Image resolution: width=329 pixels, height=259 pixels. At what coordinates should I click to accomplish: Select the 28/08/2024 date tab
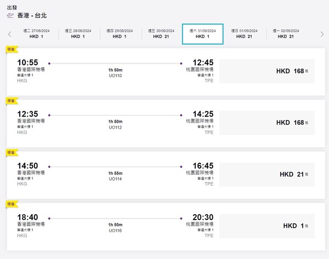[x=78, y=33]
